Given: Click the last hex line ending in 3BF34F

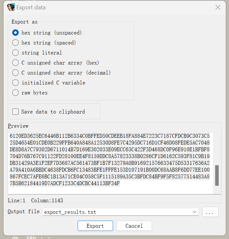Looking at the screenshot, I should tap(65, 184).
